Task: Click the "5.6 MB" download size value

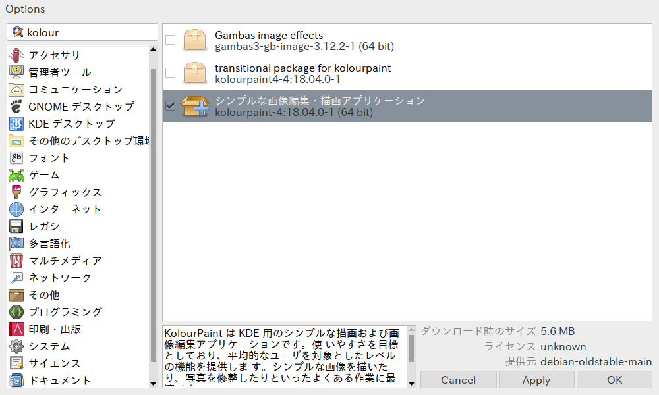Action: (558, 331)
